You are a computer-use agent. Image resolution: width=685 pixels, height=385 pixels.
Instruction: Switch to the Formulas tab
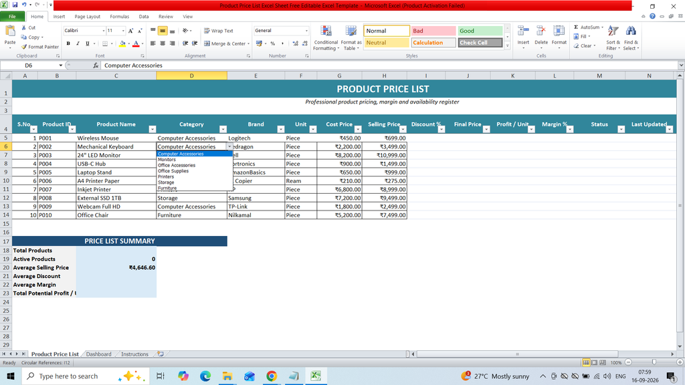click(x=119, y=17)
